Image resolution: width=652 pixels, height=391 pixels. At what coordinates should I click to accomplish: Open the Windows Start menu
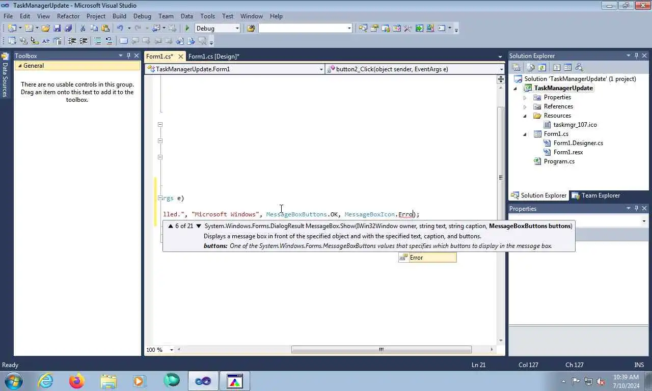click(x=13, y=381)
